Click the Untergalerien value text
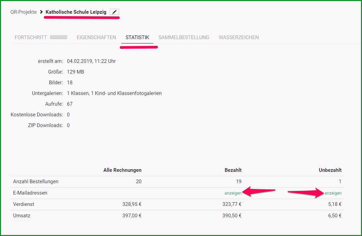 [114, 93]
